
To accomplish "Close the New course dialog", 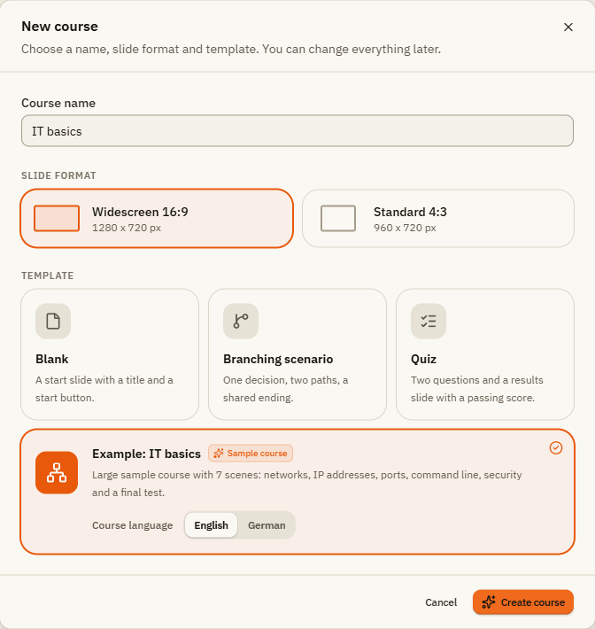I will click(x=568, y=27).
